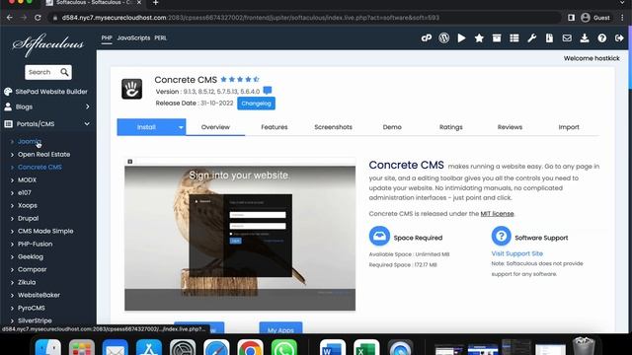The image size is (632, 355).
Task: Click the Software Support question icon
Action: [x=501, y=236]
